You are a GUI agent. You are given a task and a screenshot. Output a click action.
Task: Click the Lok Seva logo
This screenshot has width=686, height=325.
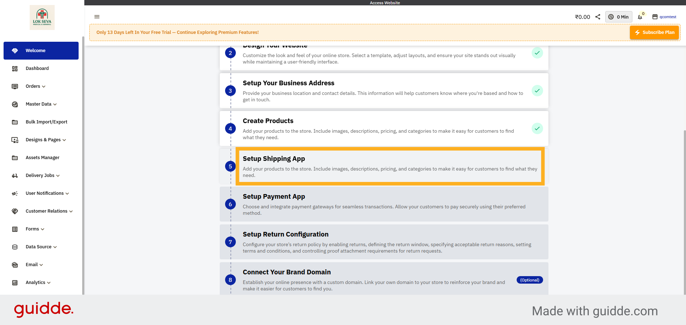tap(42, 17)
